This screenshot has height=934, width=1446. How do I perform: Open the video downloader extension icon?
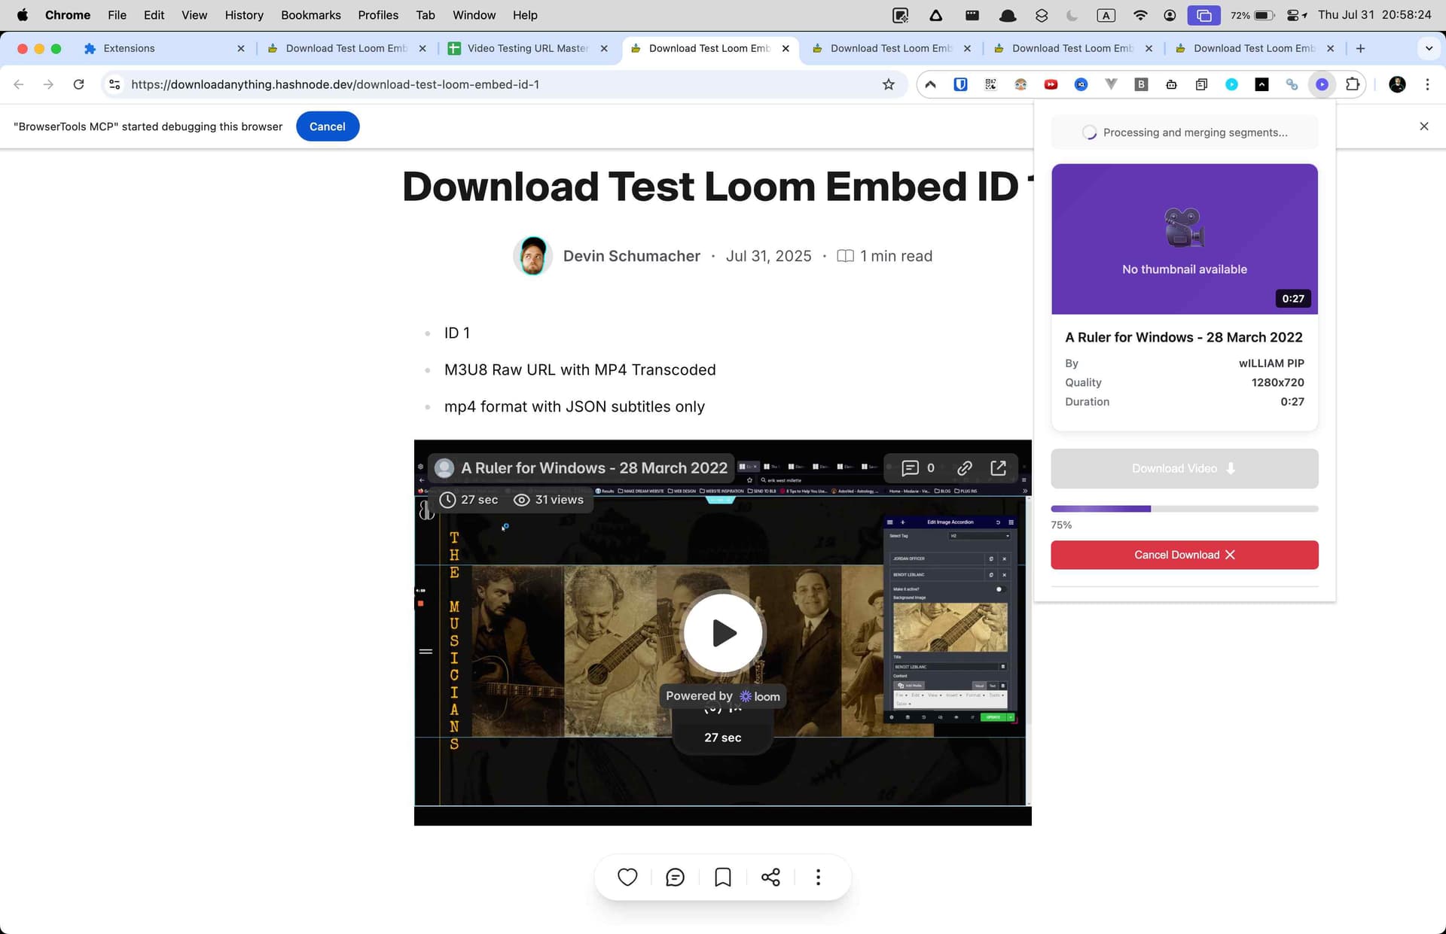click(1322, 84)
